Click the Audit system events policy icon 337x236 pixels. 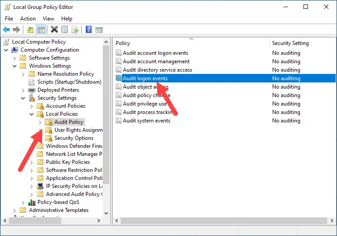click(118, 120)
